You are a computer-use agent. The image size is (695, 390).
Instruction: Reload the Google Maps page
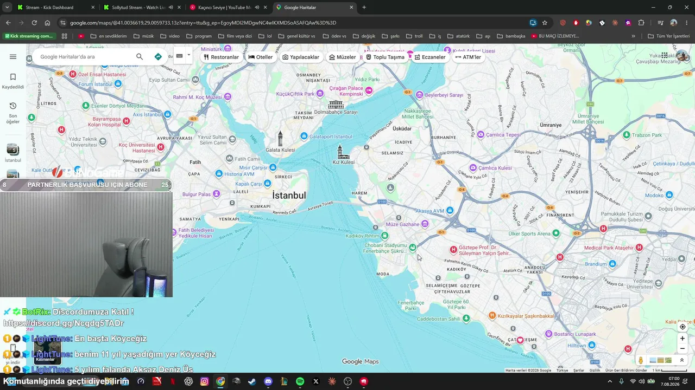(34, 23)
